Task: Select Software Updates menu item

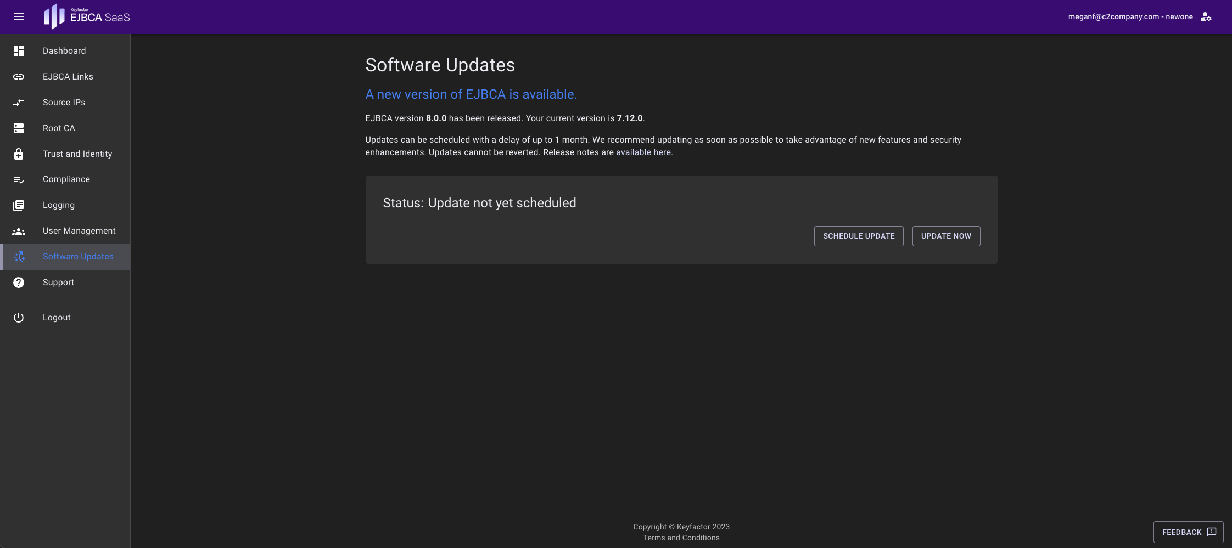Action: click(x=78, y=257)
